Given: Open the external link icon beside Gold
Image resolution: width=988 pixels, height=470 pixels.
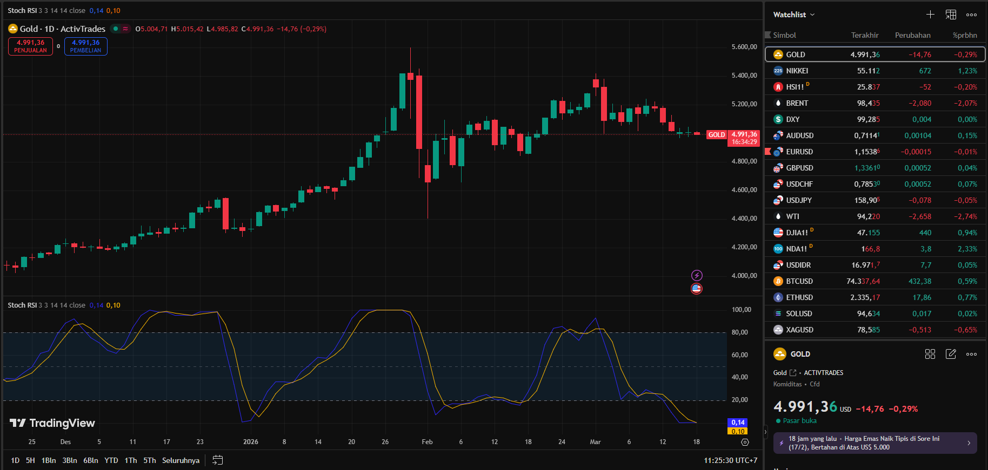Looking at the screenshot, I should (793, 373).
